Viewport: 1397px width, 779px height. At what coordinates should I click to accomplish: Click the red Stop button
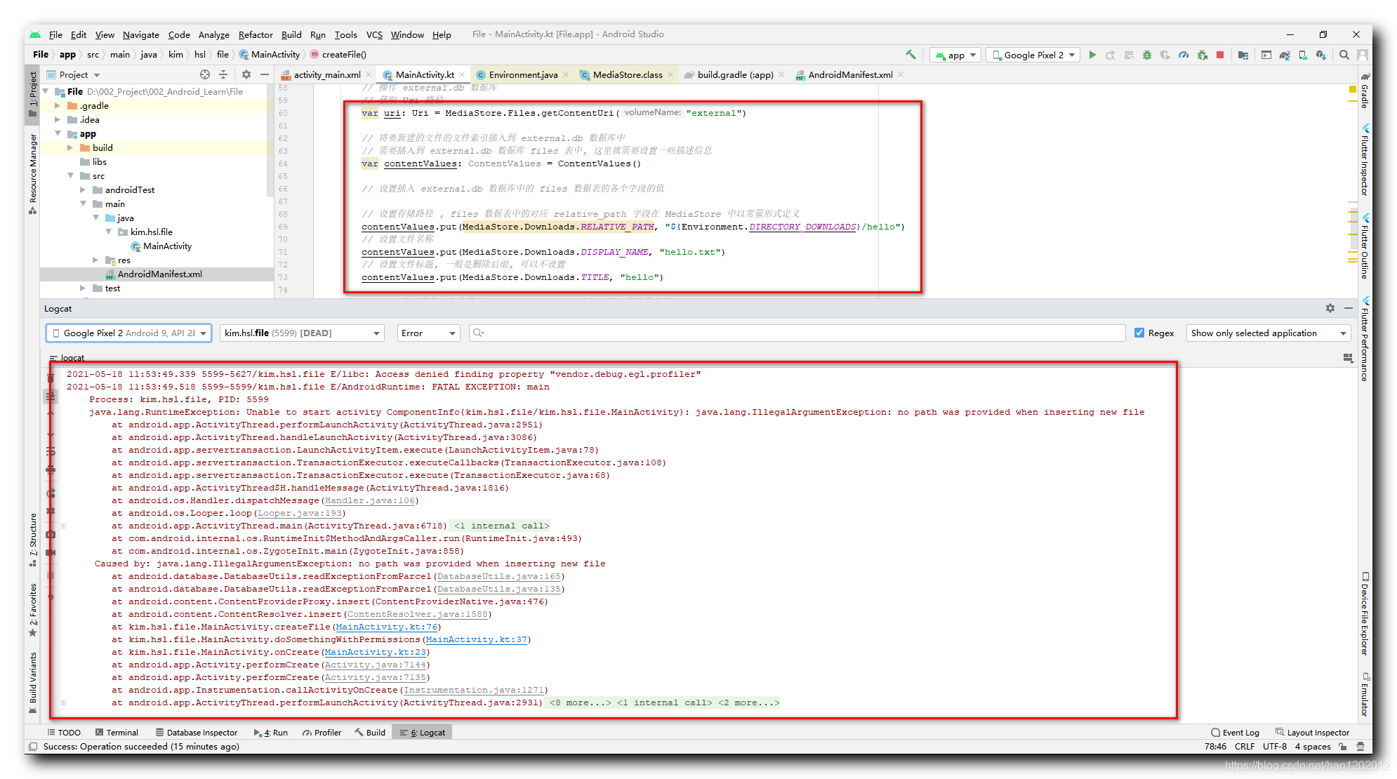pos(1220,55)
